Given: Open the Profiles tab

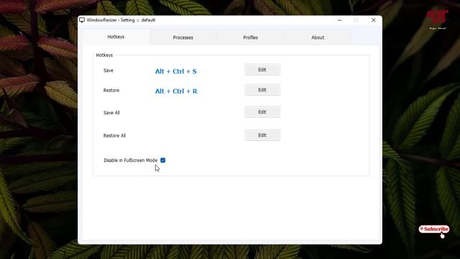Looking at the screenshot, I should click(x=250, y=37).
